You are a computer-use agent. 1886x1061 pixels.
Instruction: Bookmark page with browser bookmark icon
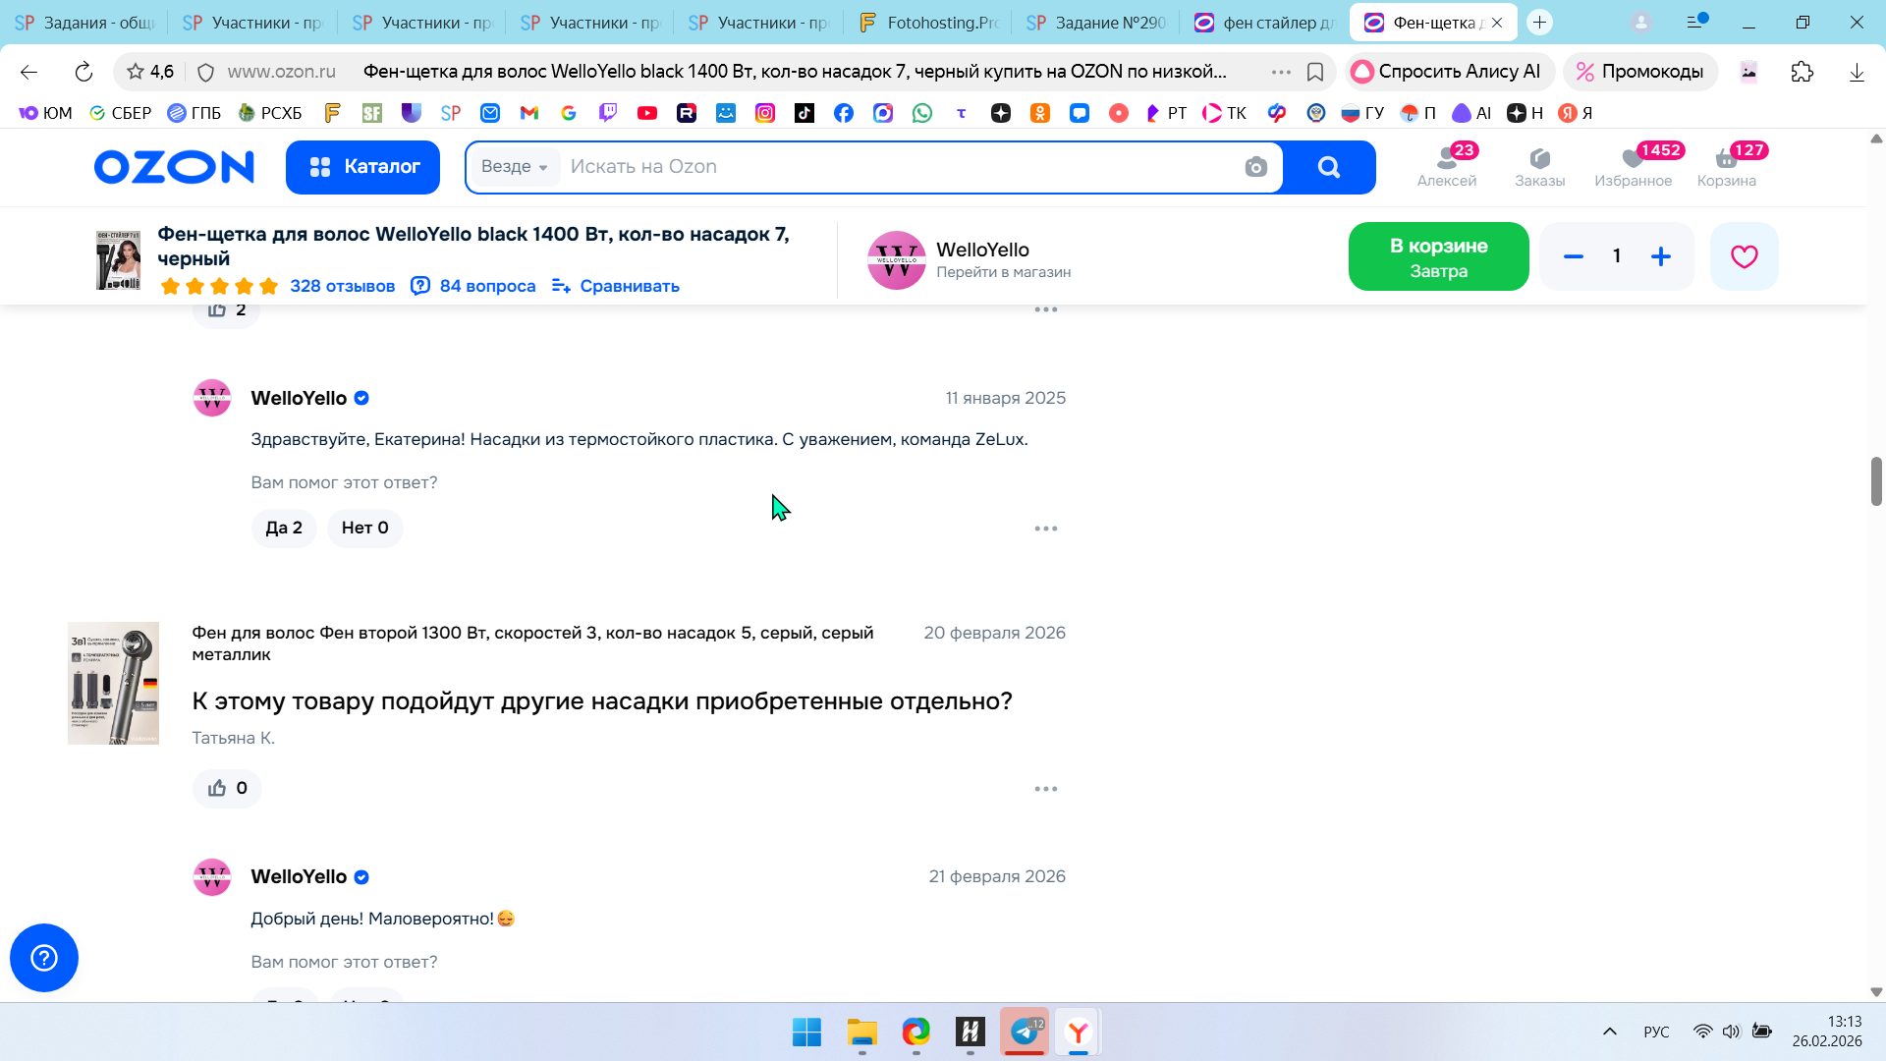1315,72
